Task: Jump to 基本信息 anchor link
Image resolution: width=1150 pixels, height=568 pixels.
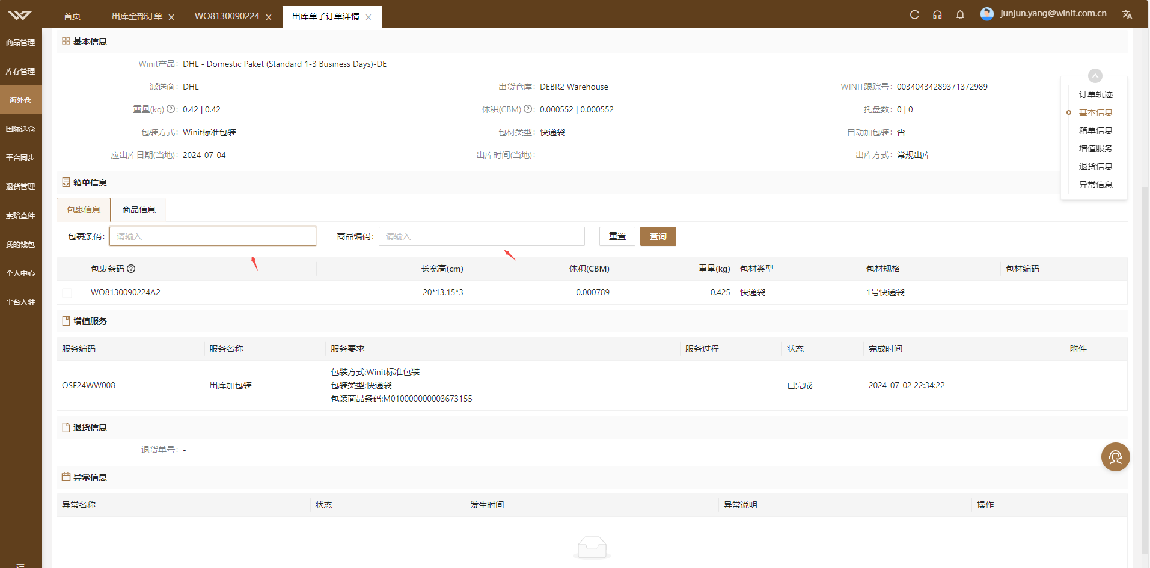Action: coord(1095,112)
